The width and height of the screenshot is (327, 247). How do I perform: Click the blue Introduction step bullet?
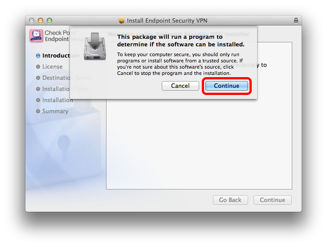point(38,56)
